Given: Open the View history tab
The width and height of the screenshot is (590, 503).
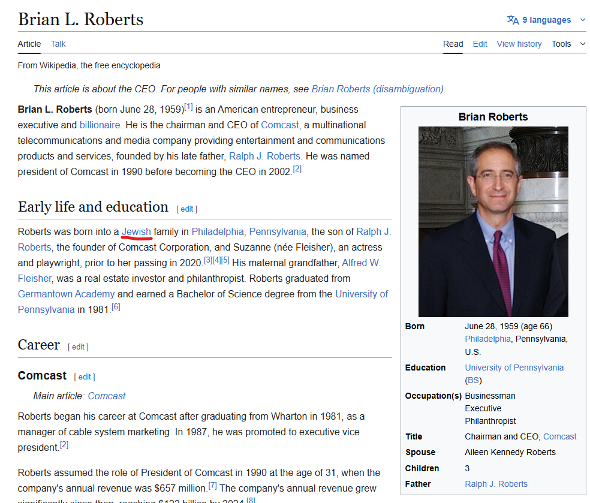Looking at the screenshot, I should tap(519, 44).
